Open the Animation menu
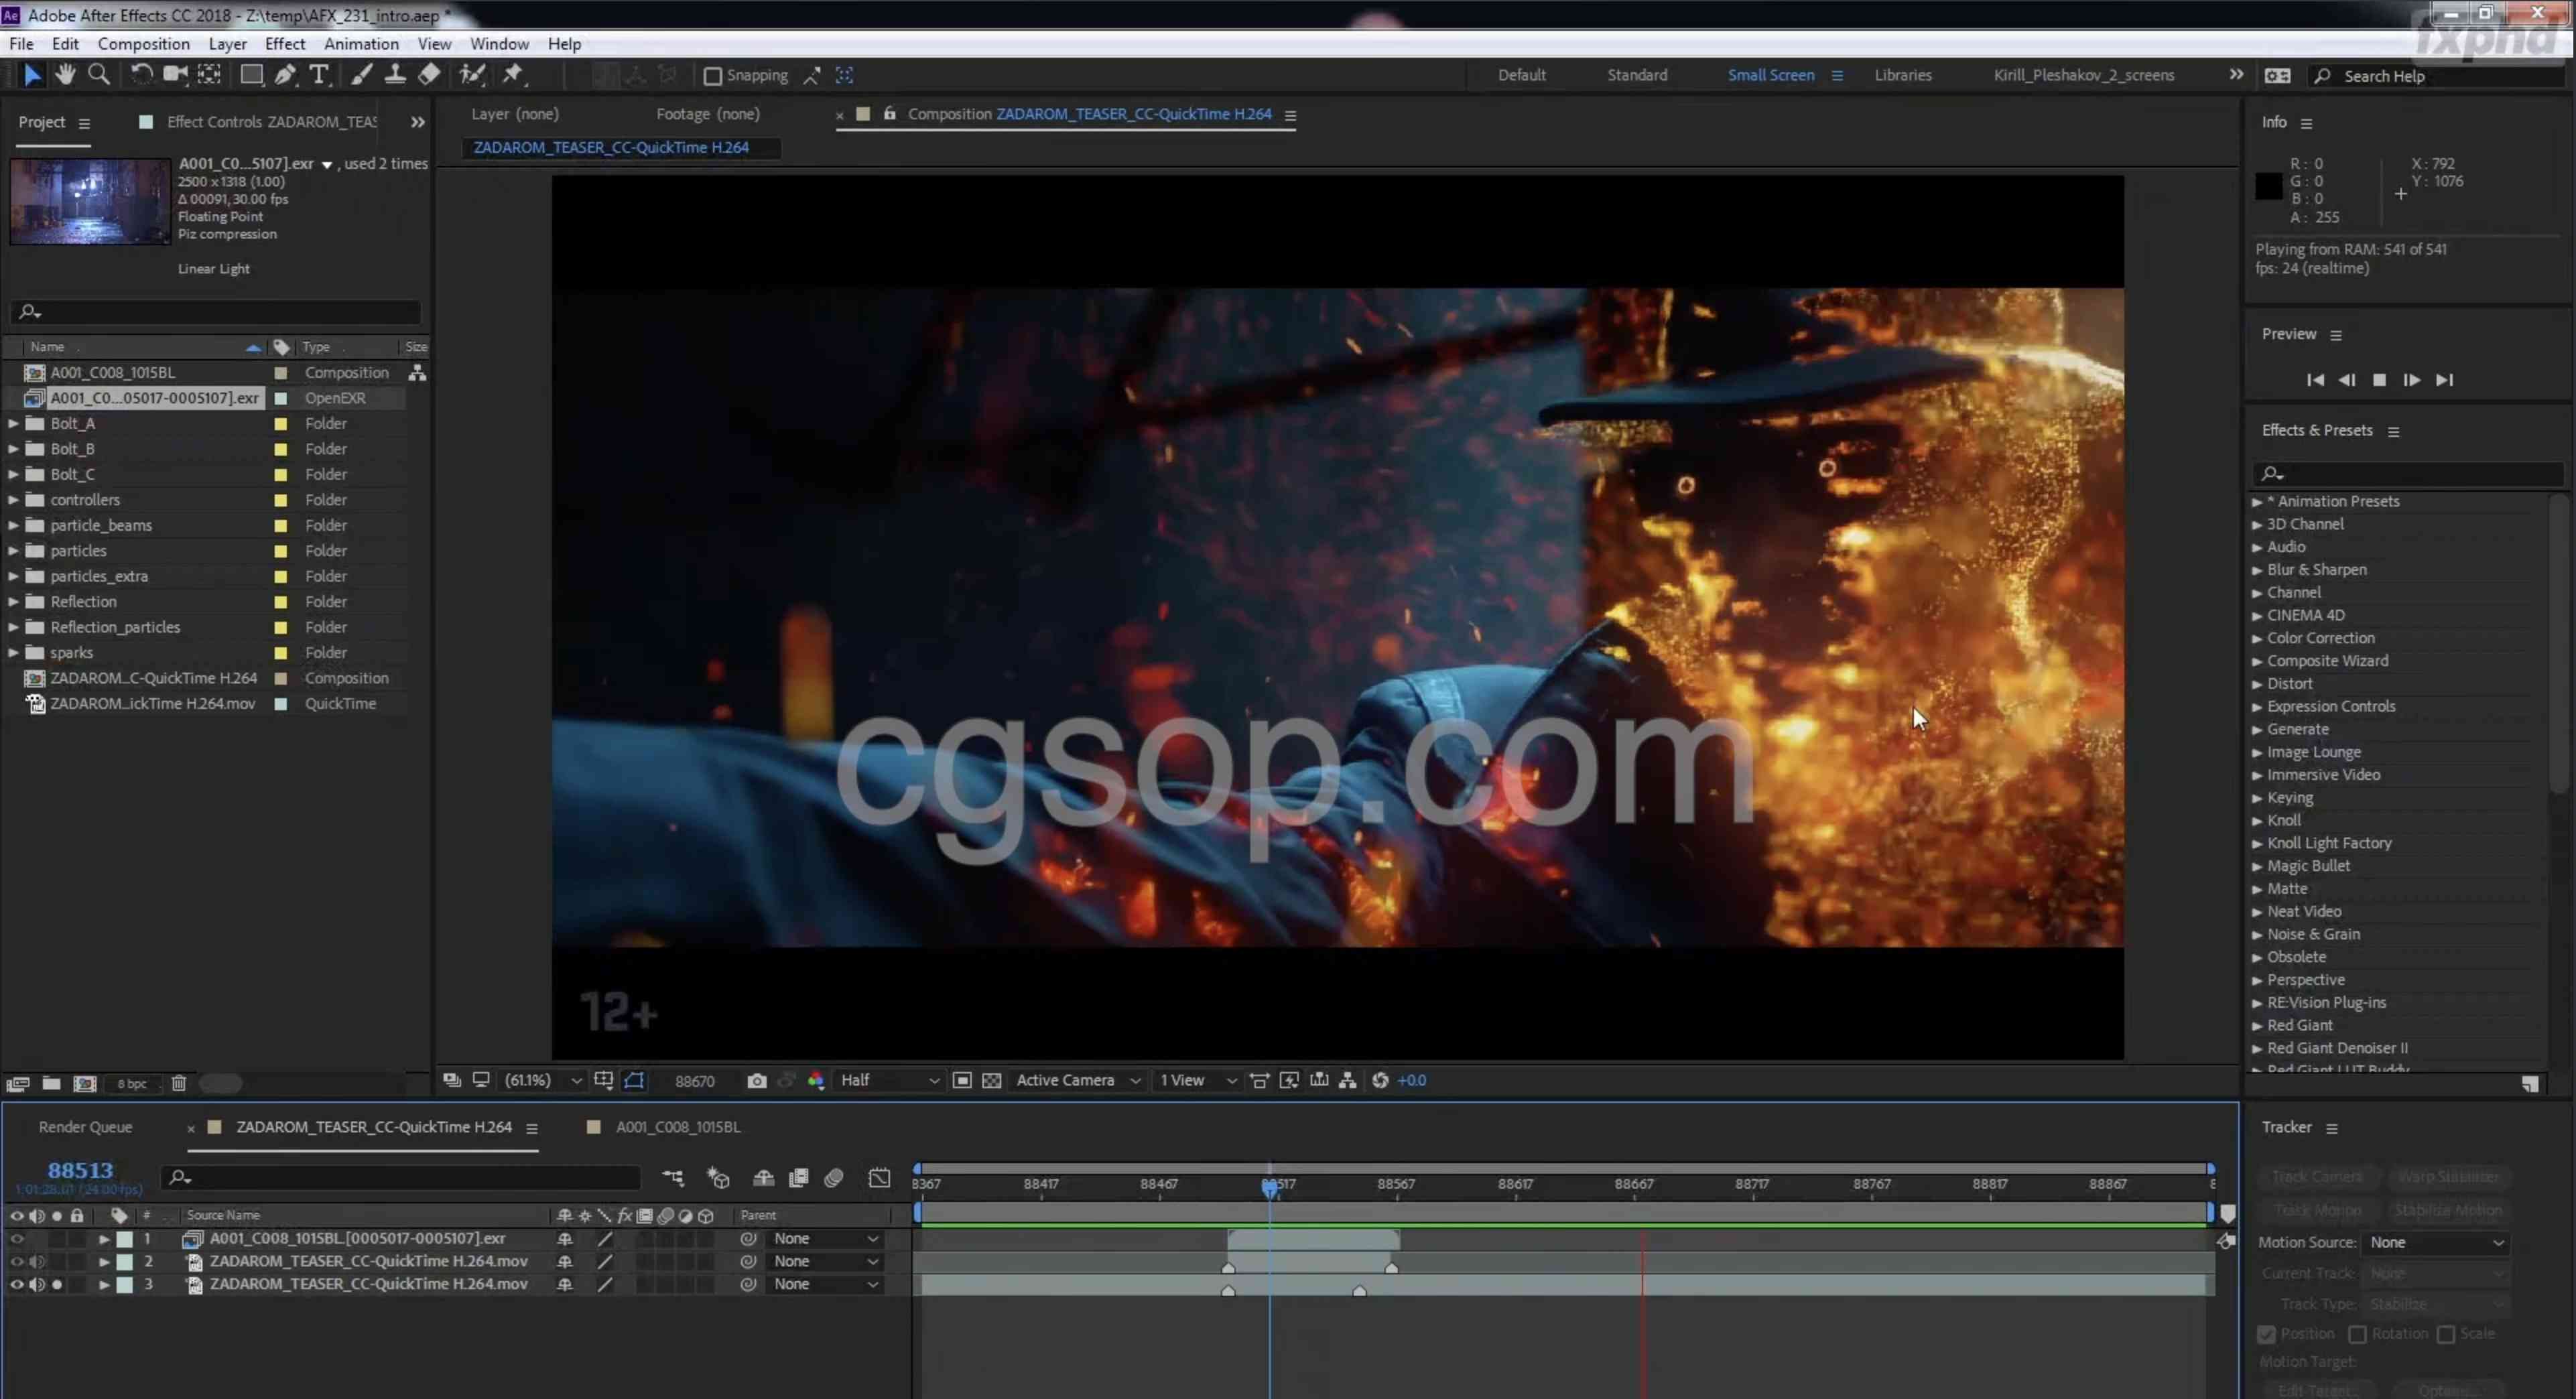2576x1399 pixels. point(361,44)
